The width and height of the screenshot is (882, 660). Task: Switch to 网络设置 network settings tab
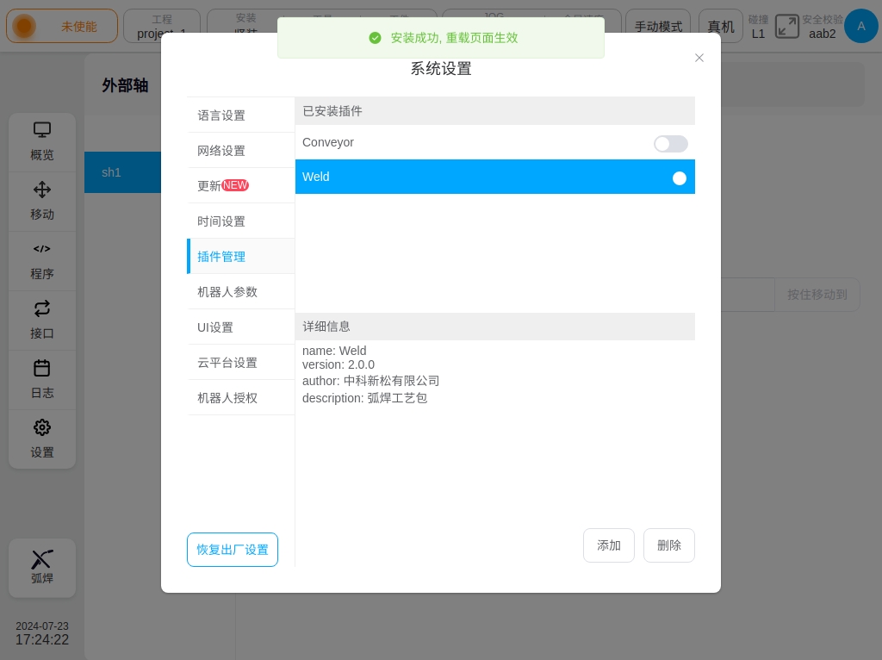[x=221, y=151]
